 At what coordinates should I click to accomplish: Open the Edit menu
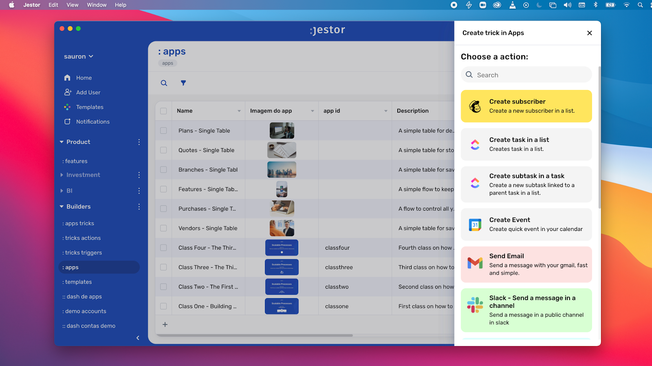tap(53, 5)
